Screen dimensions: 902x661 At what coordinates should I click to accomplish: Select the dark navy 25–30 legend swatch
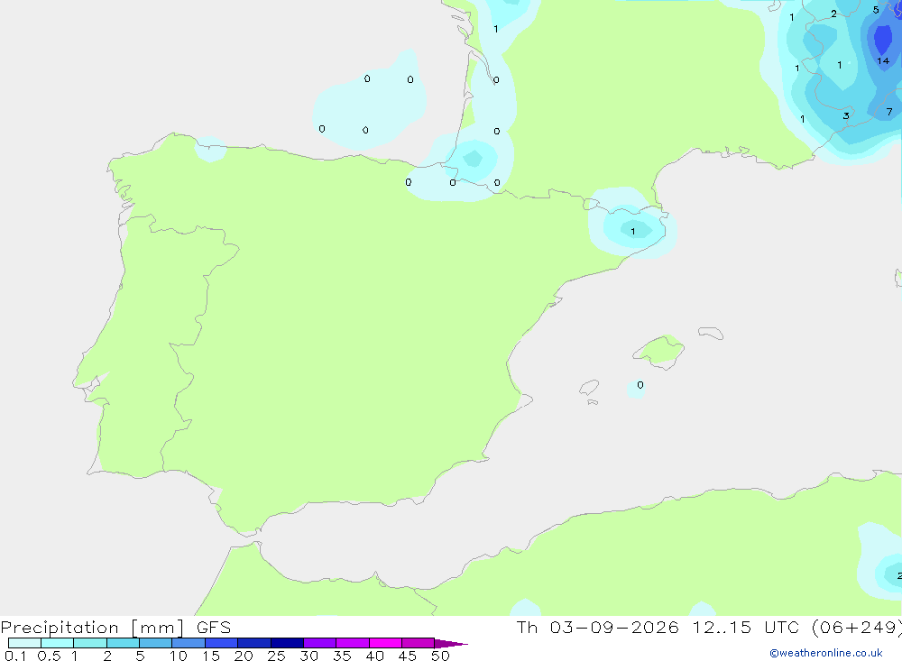pyautogui.click(x=287, y=643)
